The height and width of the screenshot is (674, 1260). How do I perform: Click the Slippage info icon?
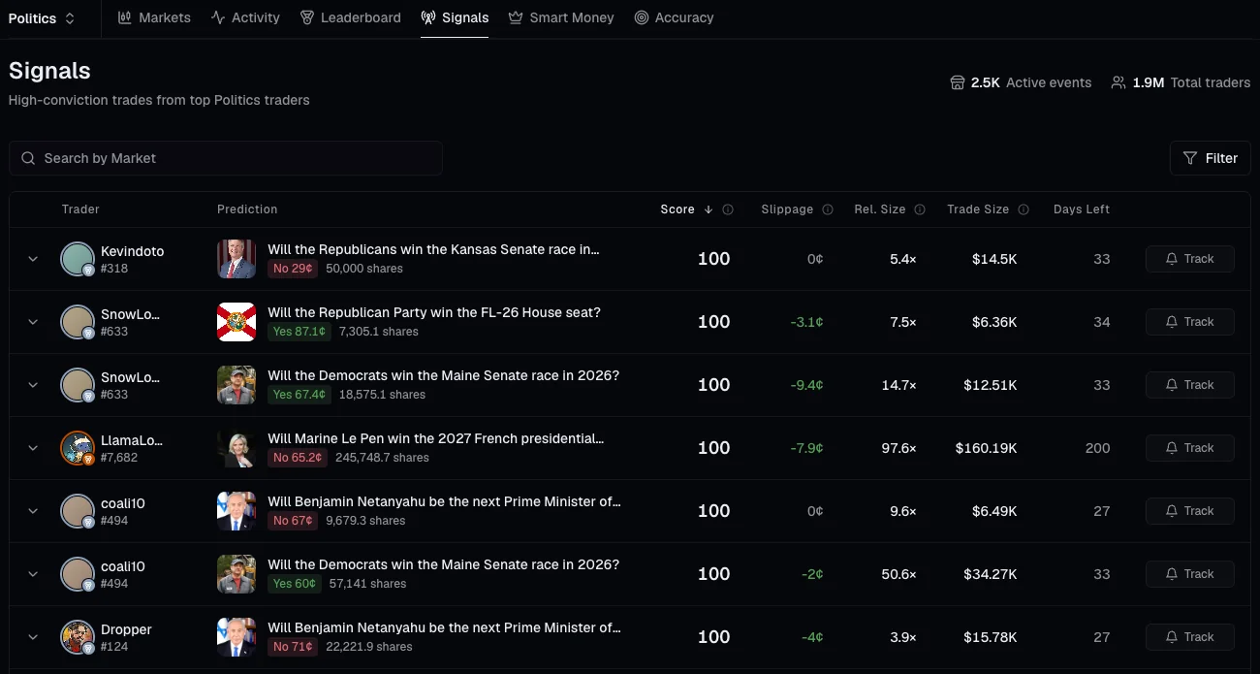[x=828, y=209]
